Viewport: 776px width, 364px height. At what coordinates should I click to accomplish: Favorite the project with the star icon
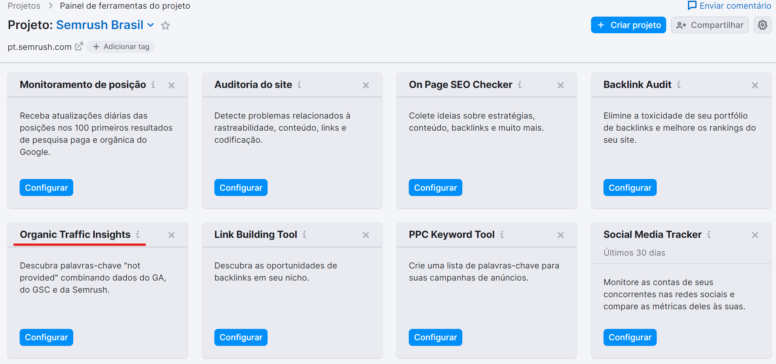tap(165, 26)
